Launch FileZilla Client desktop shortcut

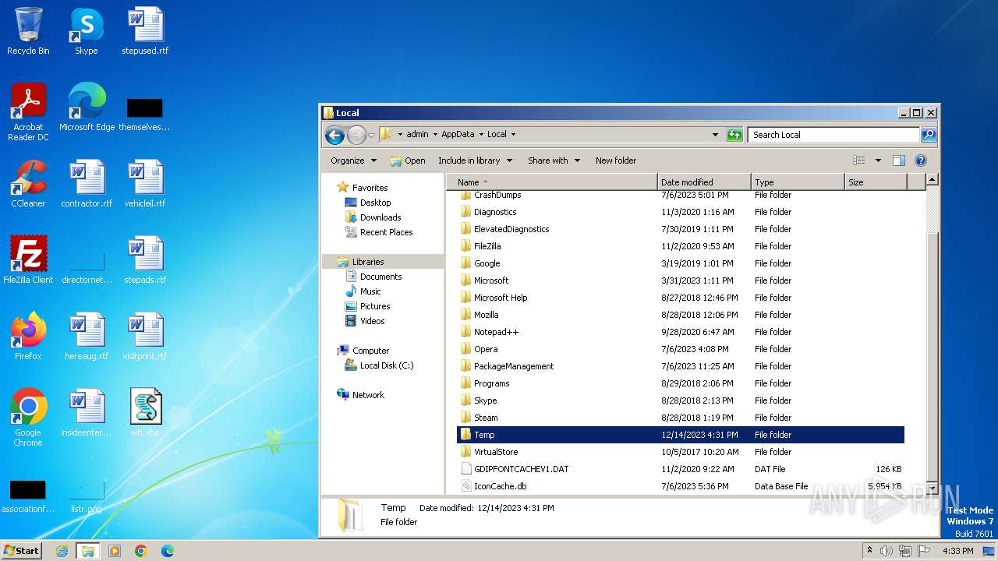28,259
